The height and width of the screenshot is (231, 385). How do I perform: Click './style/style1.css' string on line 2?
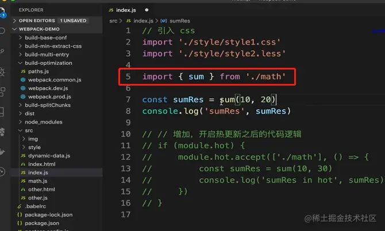click(230, 42)
